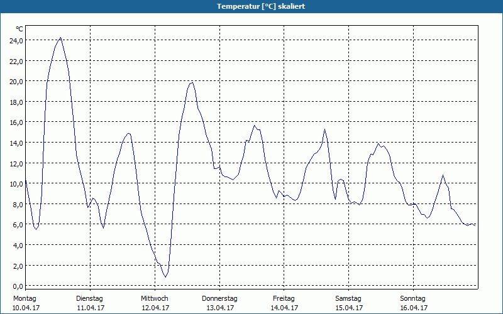Click the 16,0 axis value
The image size is (503, 314).
[16, 122]
